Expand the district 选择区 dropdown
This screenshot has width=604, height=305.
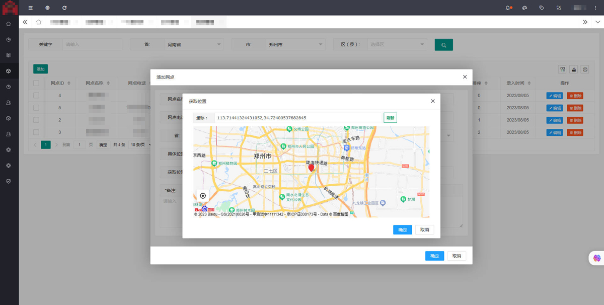397,45
